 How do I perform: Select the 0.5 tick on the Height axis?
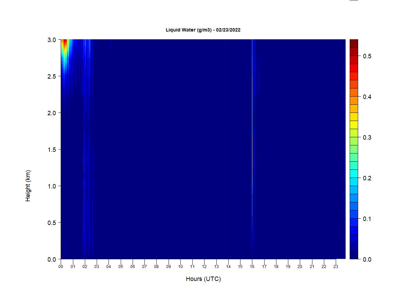(x=52, y=223)
